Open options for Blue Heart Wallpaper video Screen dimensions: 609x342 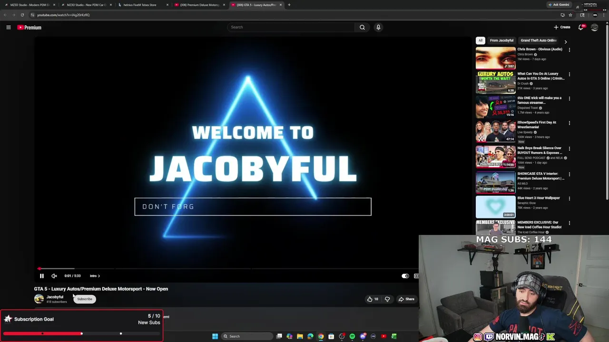pyautogui.click(x=569, y=199)
